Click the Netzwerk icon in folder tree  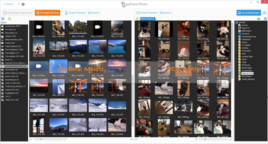(x=239, y=33)
